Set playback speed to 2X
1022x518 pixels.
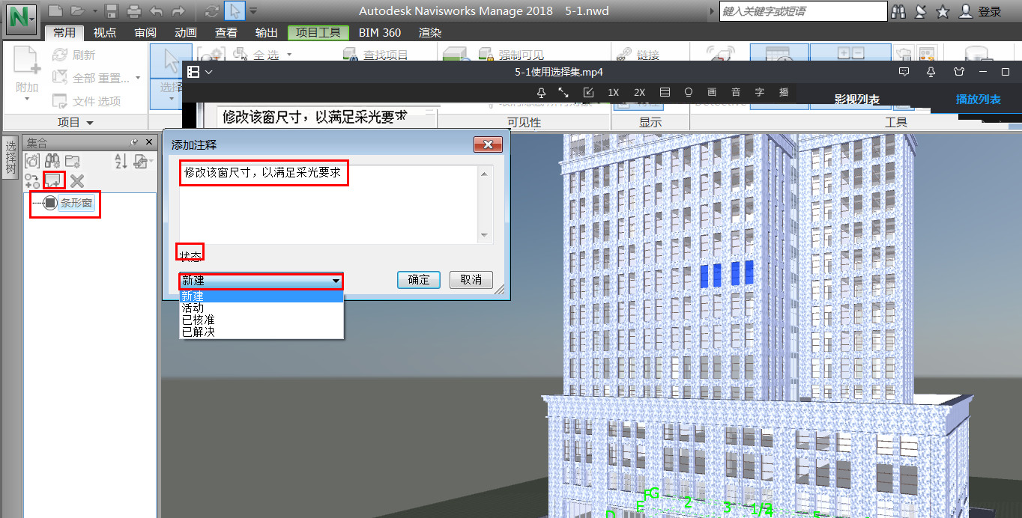[639, 92]
